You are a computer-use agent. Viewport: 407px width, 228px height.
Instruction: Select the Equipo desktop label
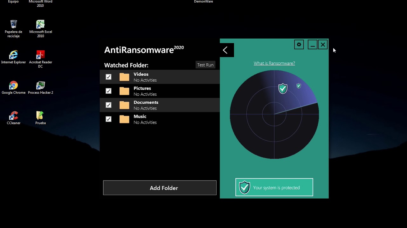point(13,2)
